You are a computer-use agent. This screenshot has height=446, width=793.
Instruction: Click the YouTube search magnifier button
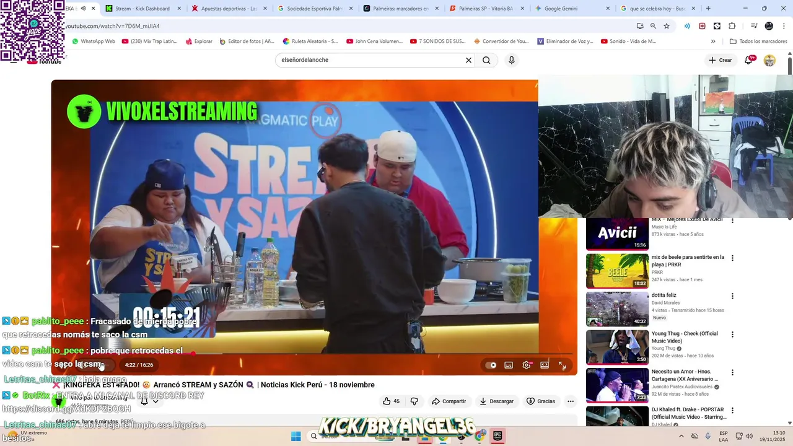tap(486, 60)
